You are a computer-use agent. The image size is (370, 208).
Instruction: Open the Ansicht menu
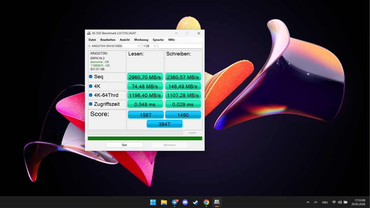tap(125, 40)
